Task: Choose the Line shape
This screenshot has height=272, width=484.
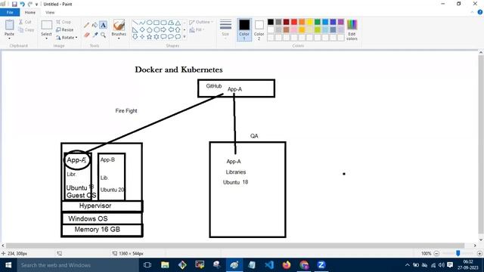Action: (135, 23)
